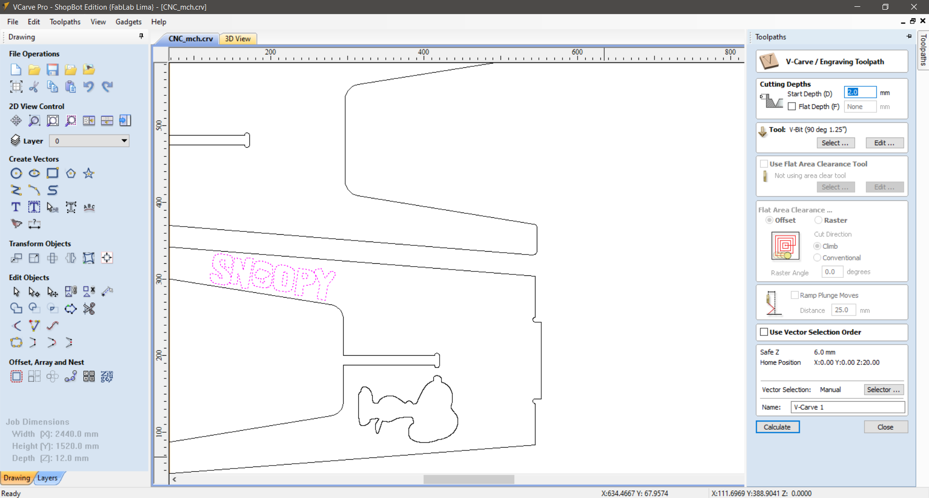Open the Edit menu
The height and width of the screenshot is (498, 929).
(x=34, y=22)
